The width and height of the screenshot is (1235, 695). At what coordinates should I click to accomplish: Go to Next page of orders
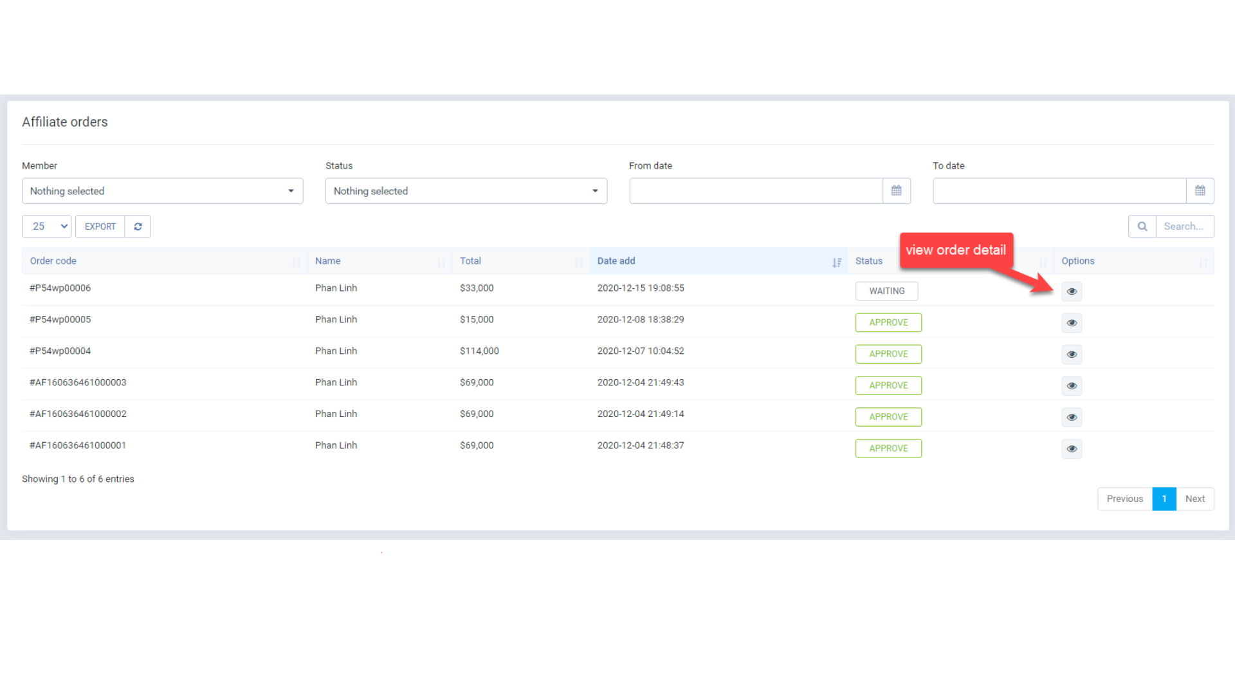click(x=1194, y=499)
